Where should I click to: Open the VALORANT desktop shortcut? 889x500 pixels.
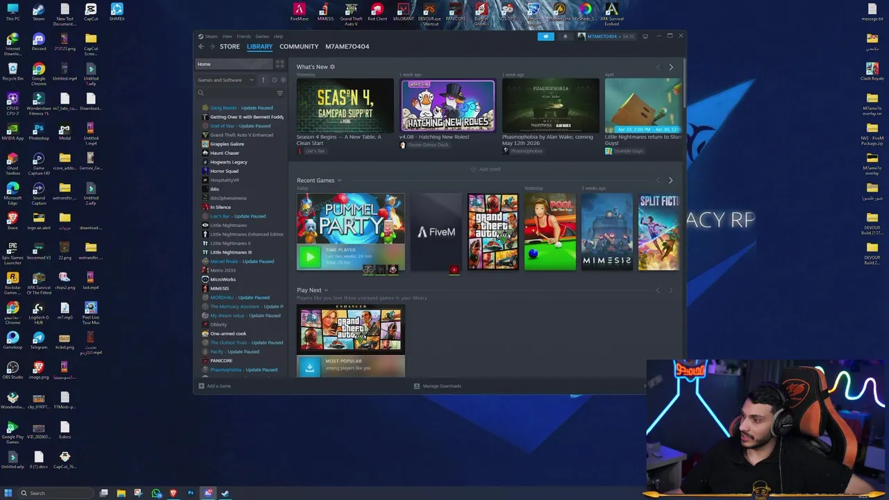click(404, 12)
